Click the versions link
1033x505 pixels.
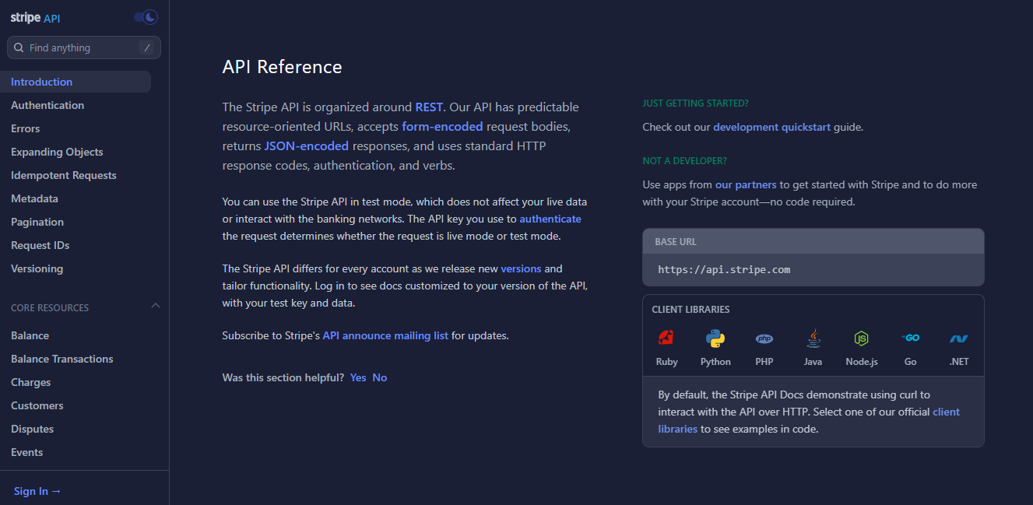point(521,268)
